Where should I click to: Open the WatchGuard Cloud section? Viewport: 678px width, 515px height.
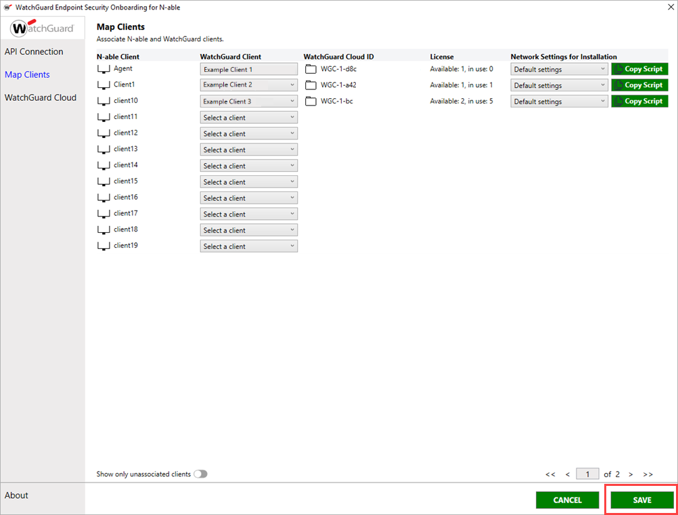[40, 97]
